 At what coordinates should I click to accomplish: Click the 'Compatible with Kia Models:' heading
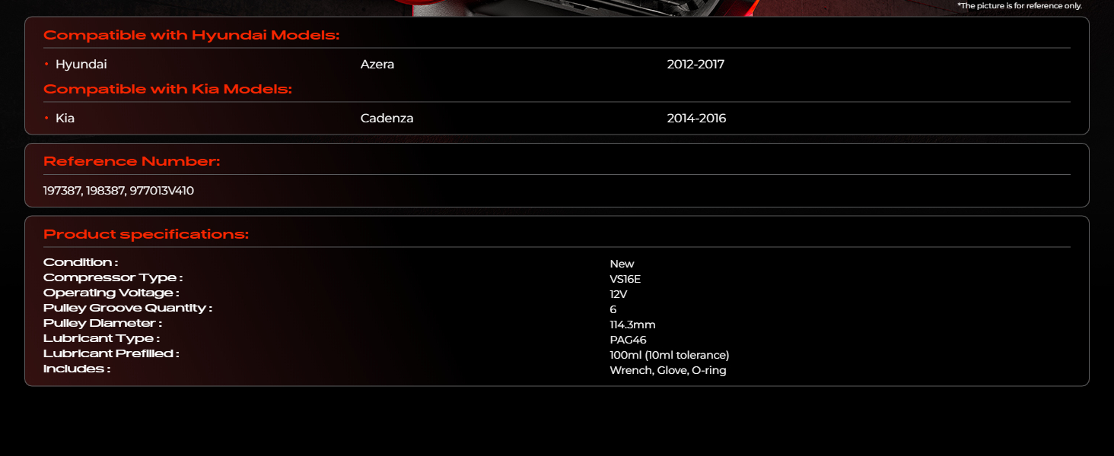[x=167, y=89]
